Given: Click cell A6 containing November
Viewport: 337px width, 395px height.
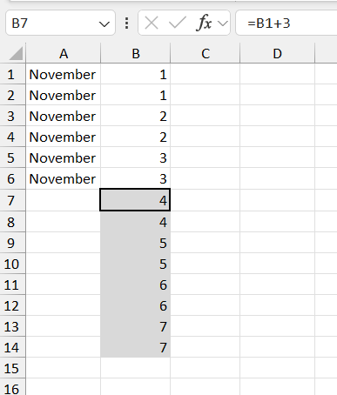Looking at the screenshot, I should 64,178.
